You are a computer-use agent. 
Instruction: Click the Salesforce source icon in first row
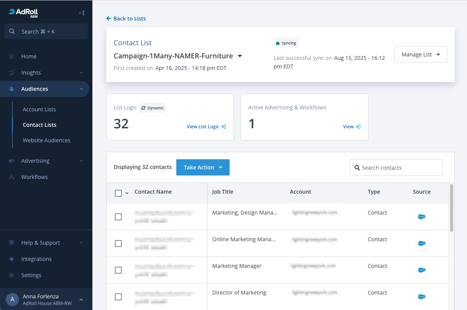tap(421, 217)
